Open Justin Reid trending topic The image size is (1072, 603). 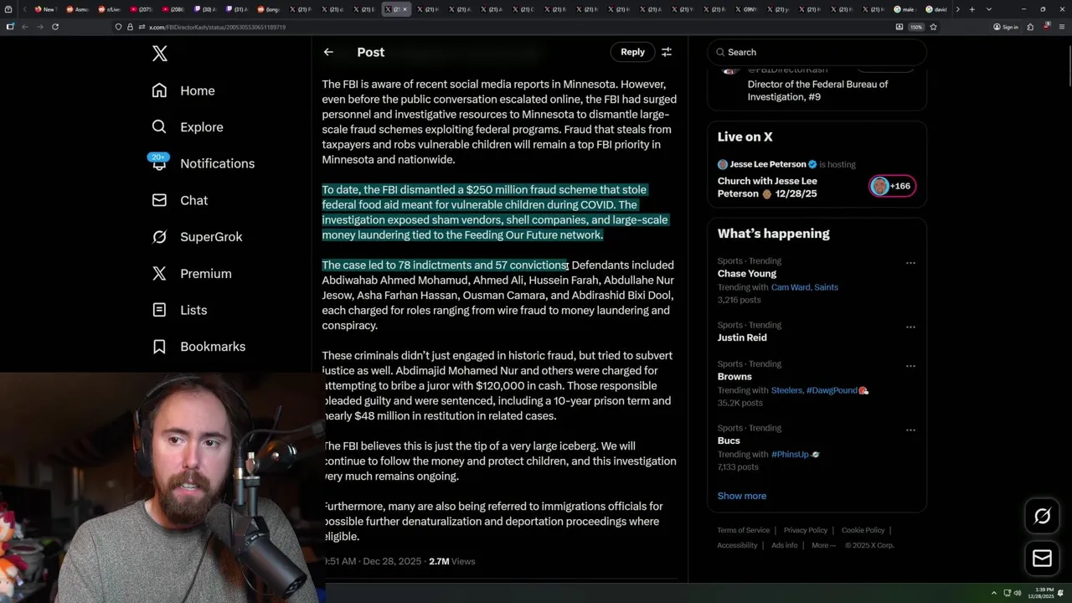(x=742, y=338)
